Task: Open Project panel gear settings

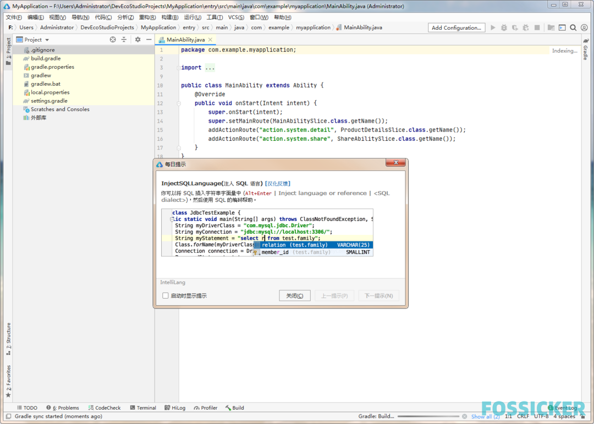Action: click(138, 40)
